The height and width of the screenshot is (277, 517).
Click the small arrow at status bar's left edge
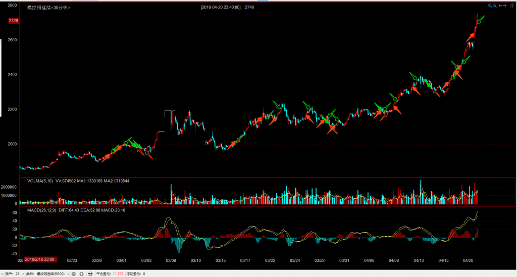point(2,273)
